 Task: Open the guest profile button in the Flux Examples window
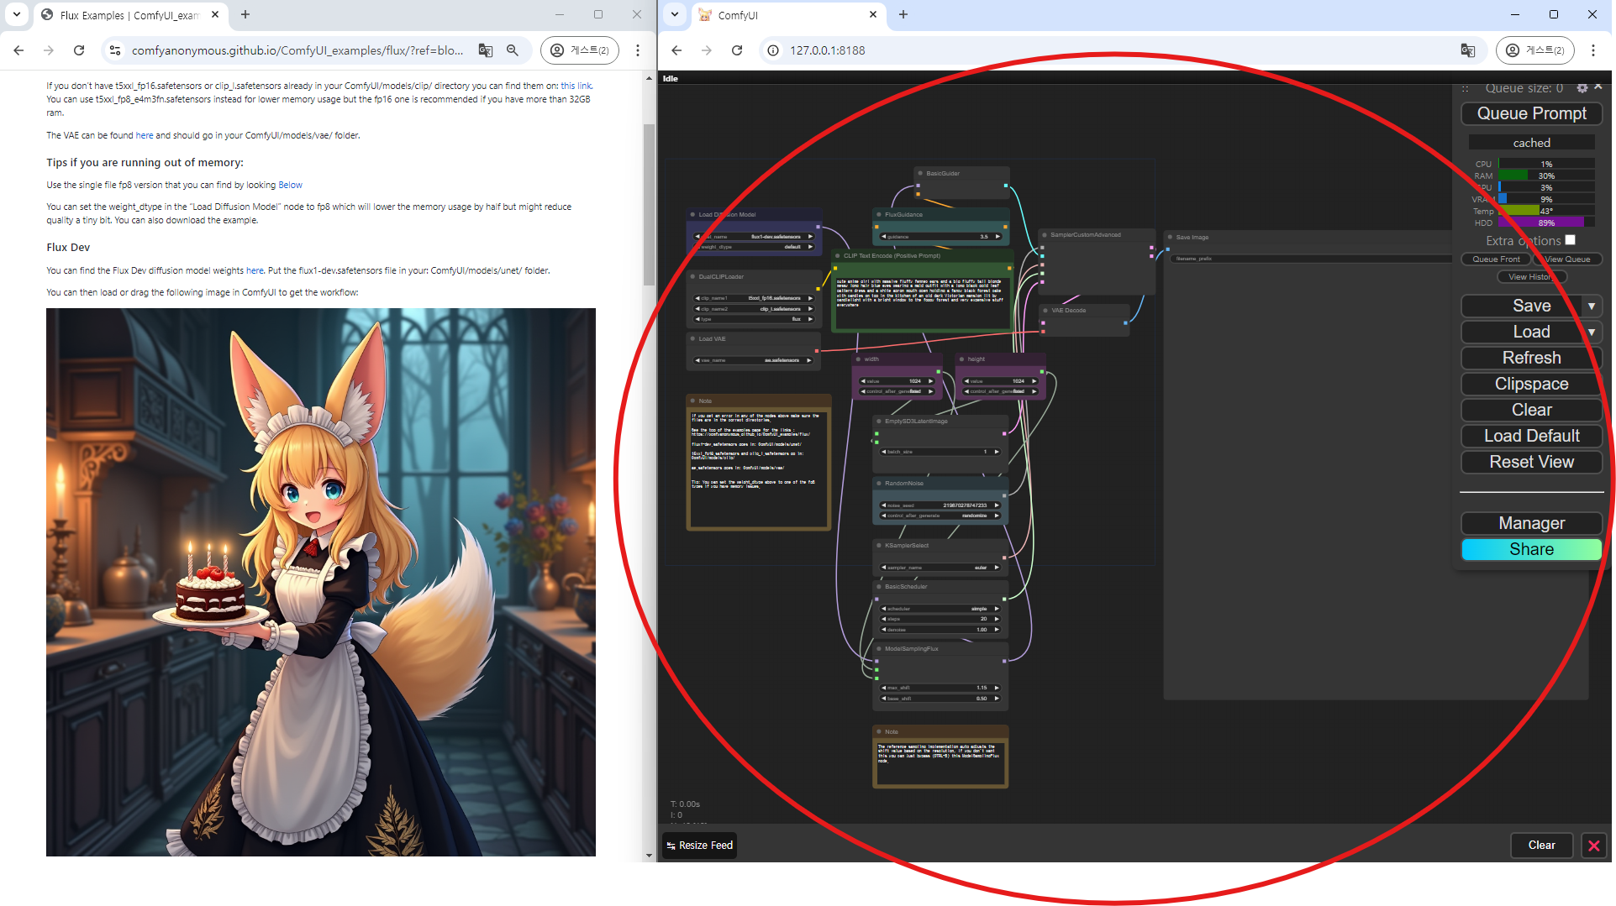(x=580, y=50)
